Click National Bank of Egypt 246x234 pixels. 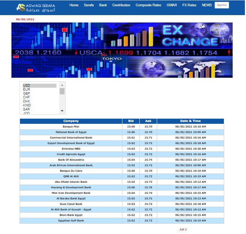(71, 132)
